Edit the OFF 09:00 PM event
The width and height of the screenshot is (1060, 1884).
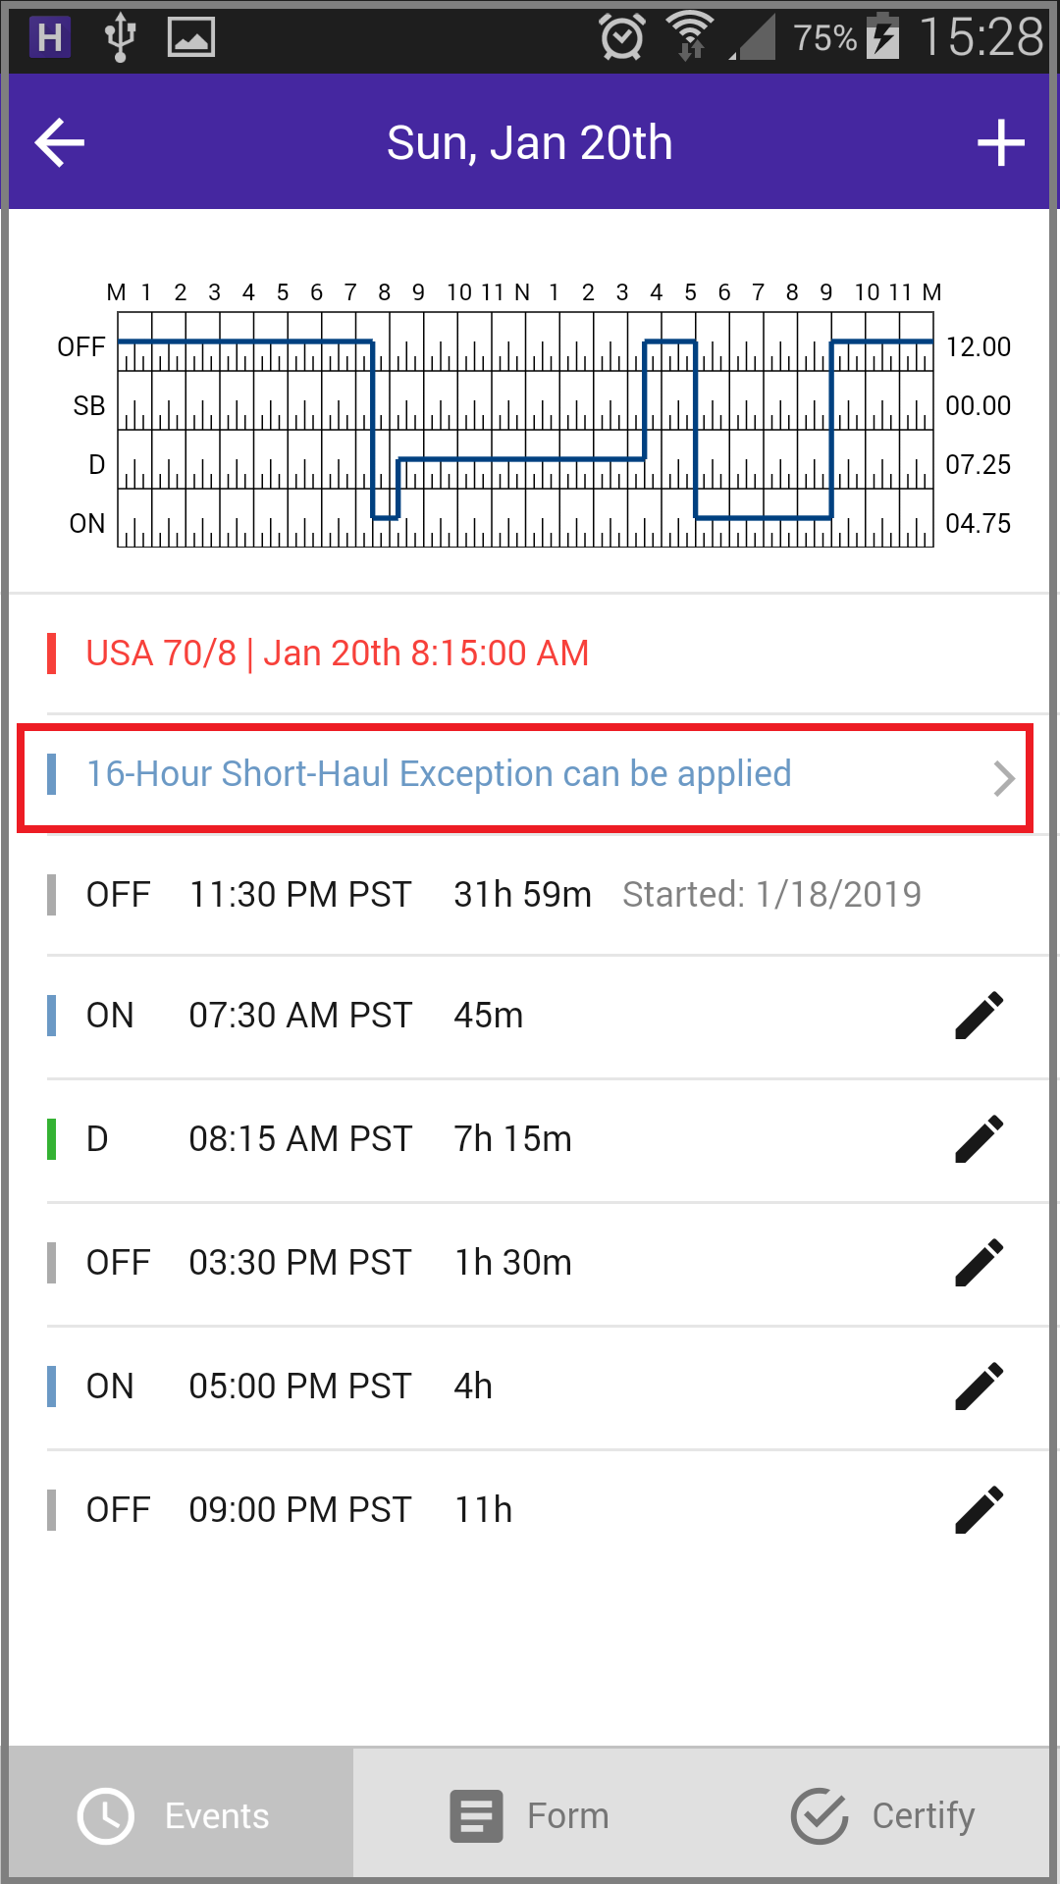tap(980, 1510)
